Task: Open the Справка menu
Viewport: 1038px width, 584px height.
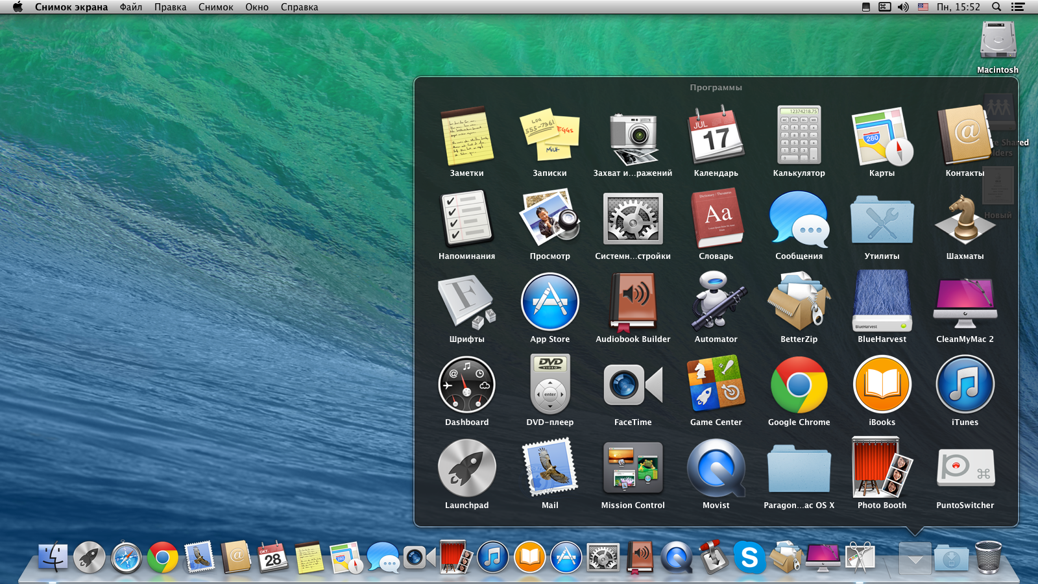Action: pos(300,7)
